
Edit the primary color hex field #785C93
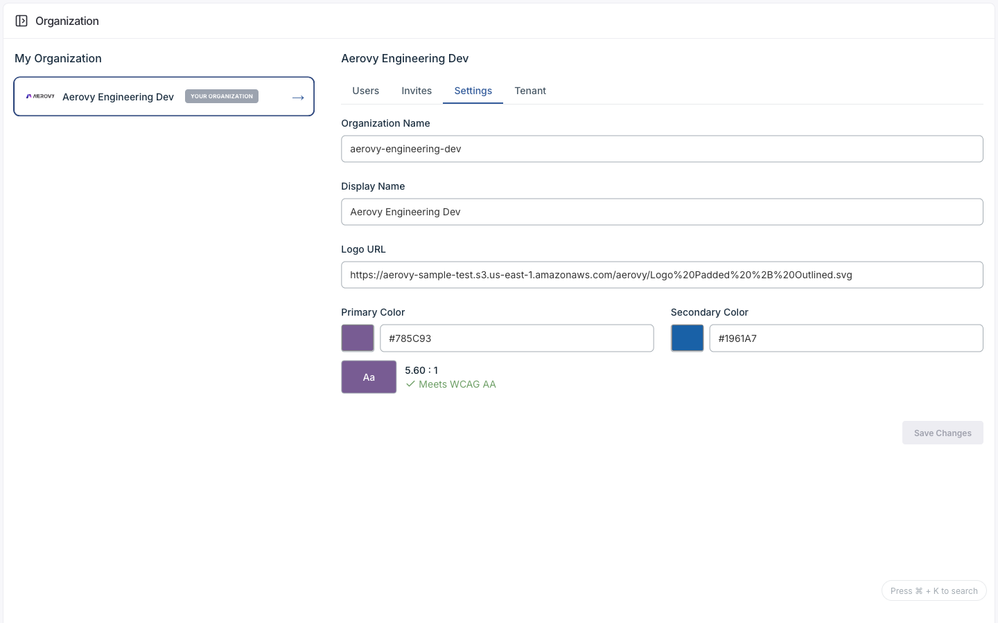(517, 338)
